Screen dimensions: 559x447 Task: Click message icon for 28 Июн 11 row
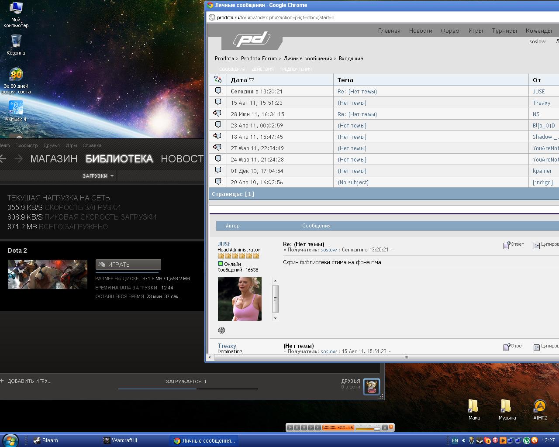(x=218, y=113)
